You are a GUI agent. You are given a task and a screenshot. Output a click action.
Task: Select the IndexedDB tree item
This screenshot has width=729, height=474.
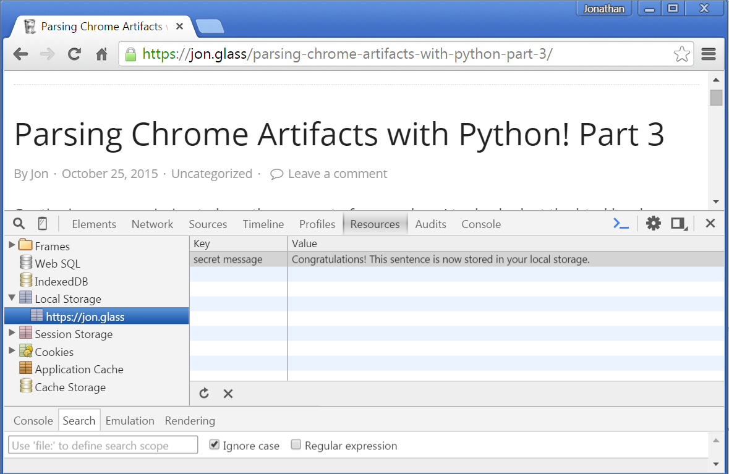coord(61,281)
